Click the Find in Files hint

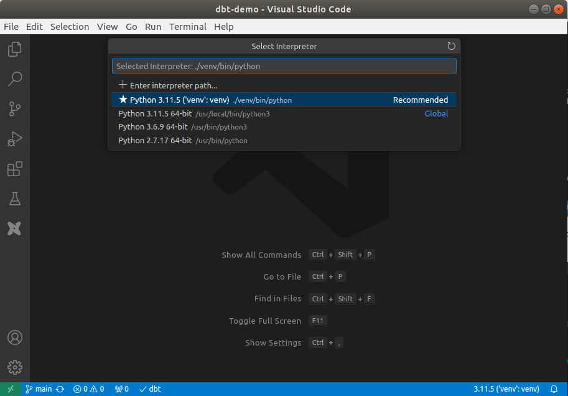point(277,299)
